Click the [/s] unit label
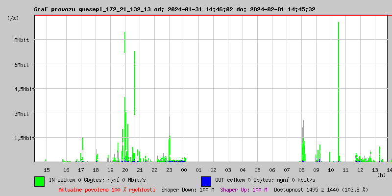 click(x=13, y=18)
